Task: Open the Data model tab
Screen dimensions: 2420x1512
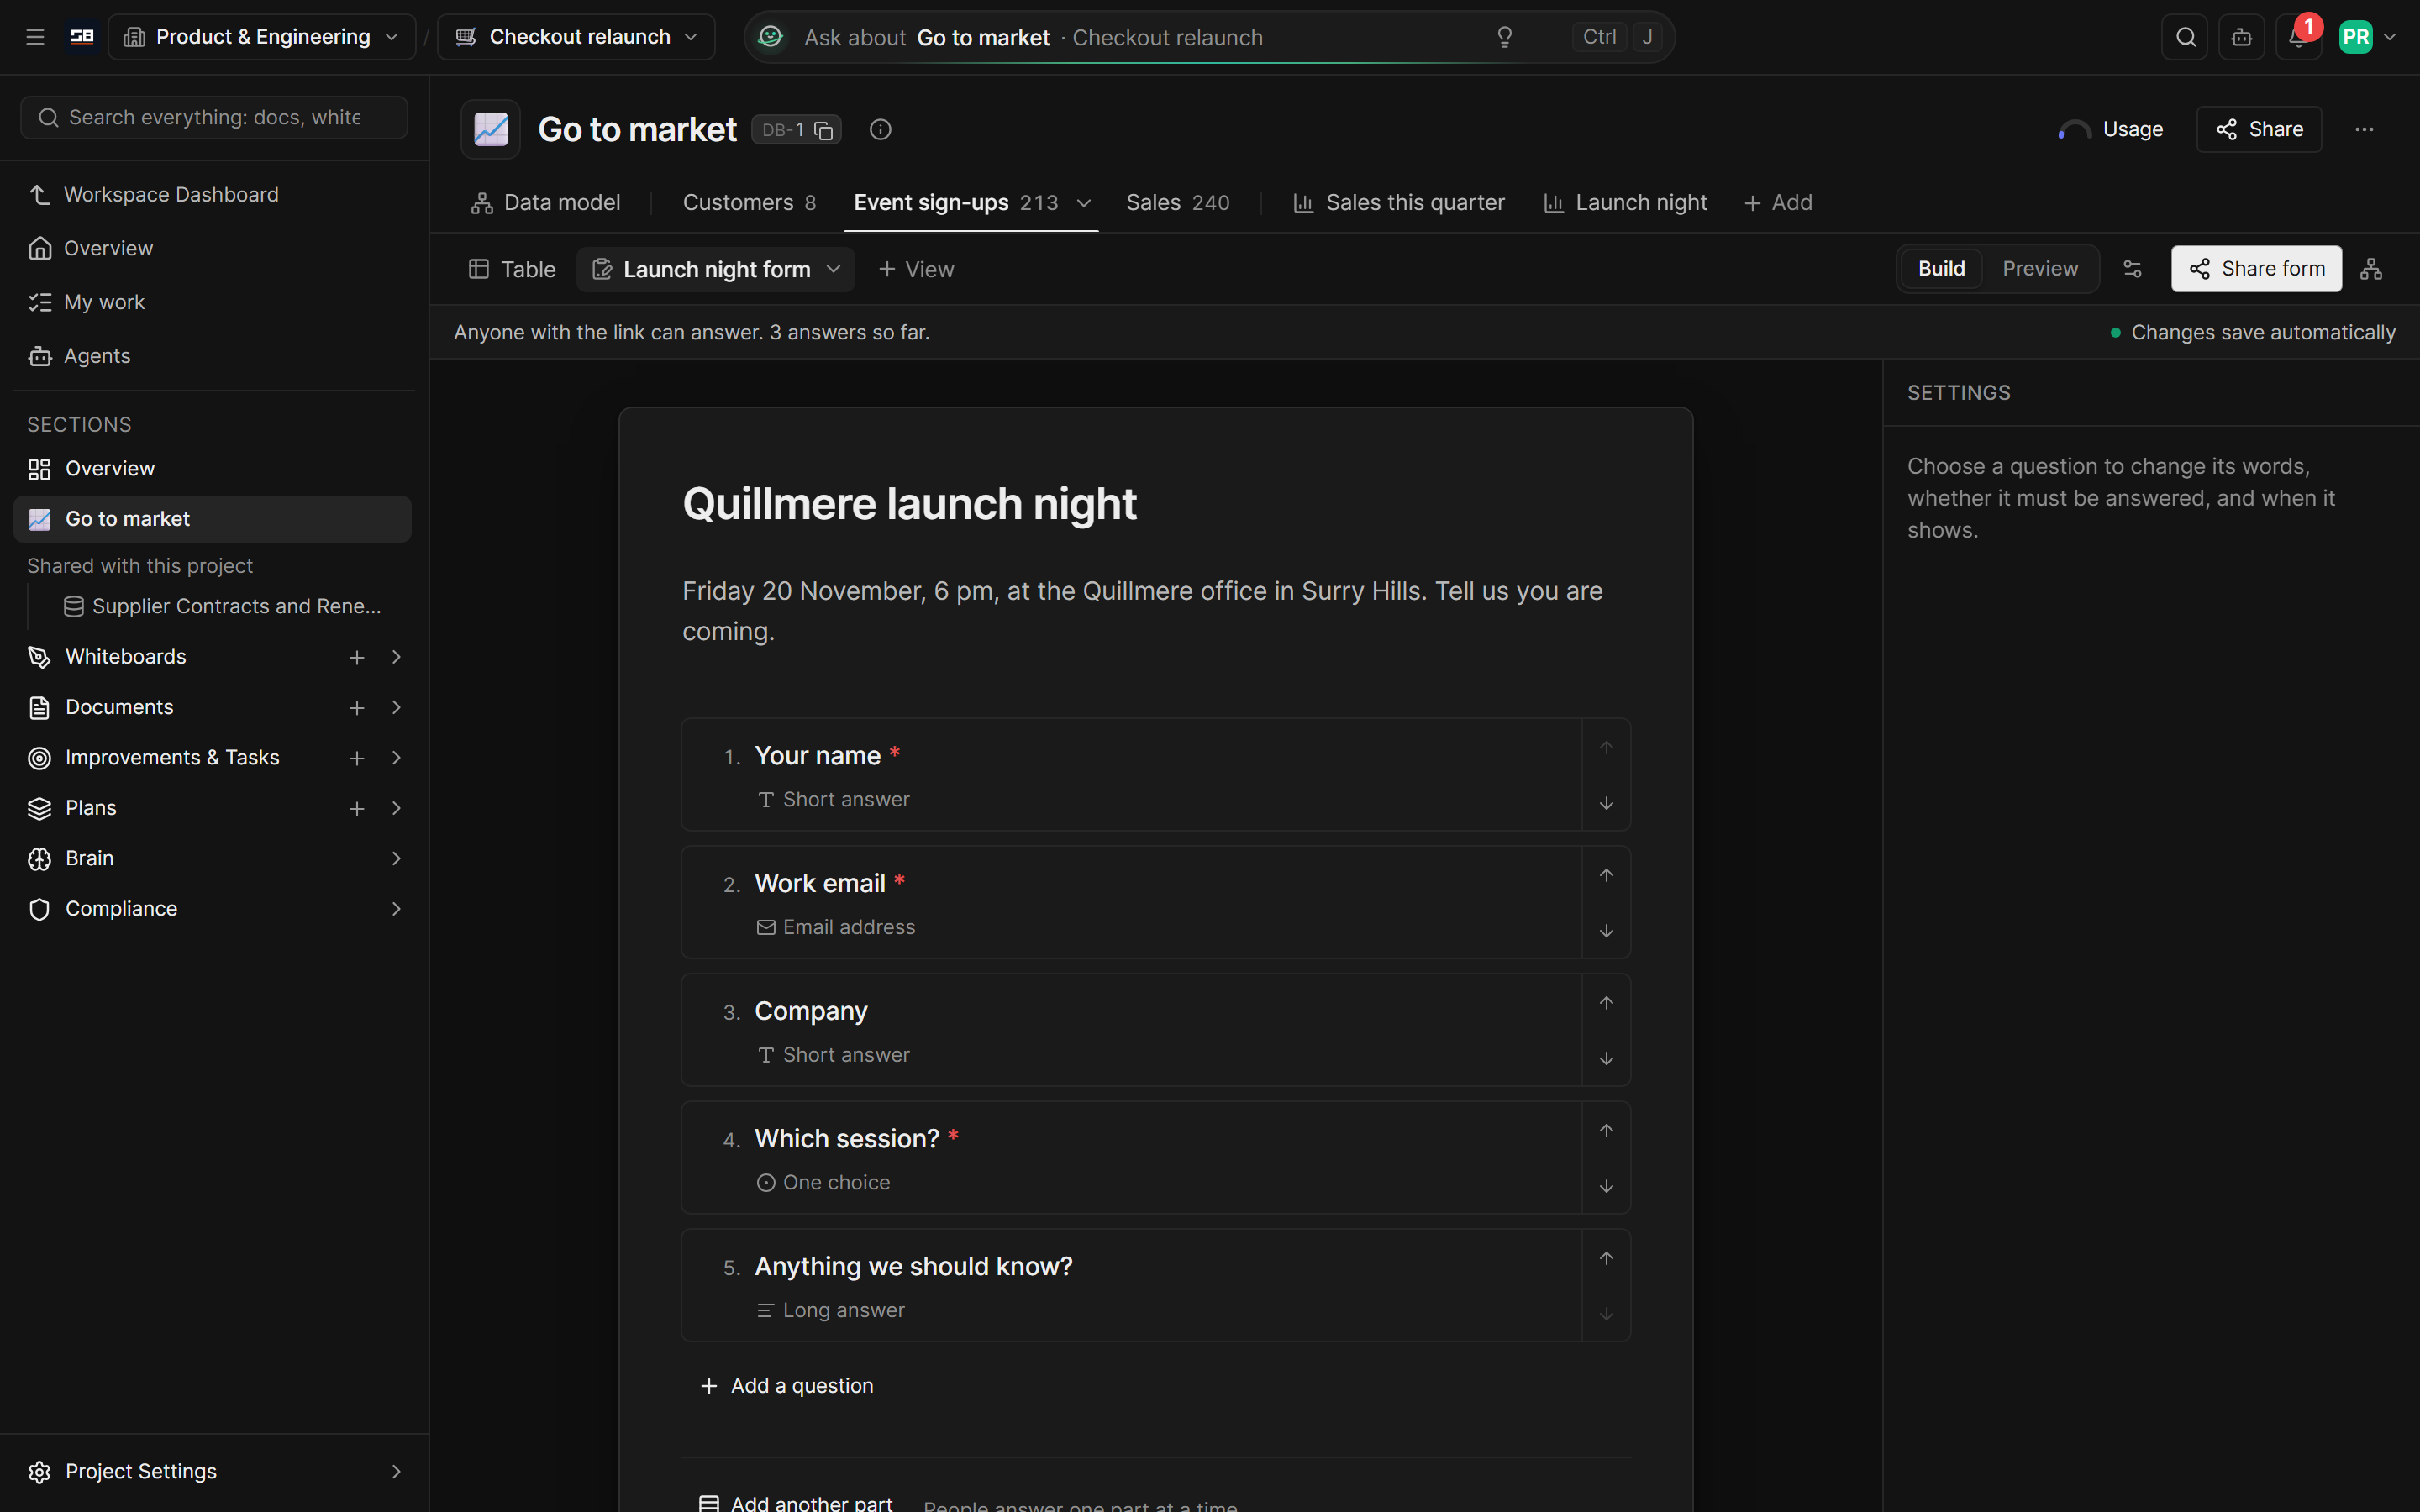Action: click(x=546, y=203)
